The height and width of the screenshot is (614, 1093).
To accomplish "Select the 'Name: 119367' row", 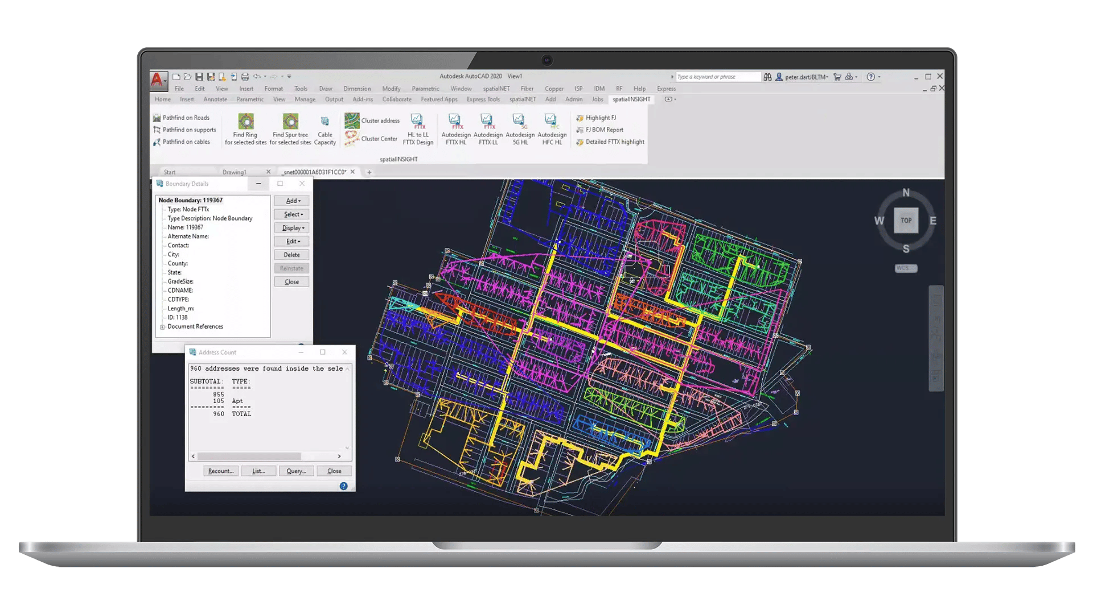I will click(x=186, y=227).
